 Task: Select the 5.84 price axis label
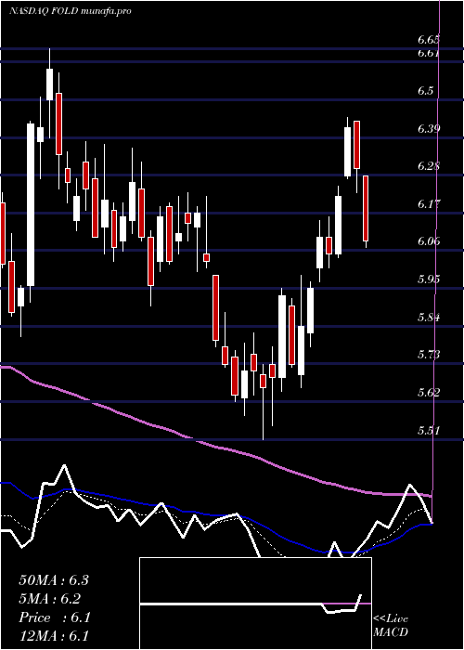pyautogui.click(x=429, y=318)
